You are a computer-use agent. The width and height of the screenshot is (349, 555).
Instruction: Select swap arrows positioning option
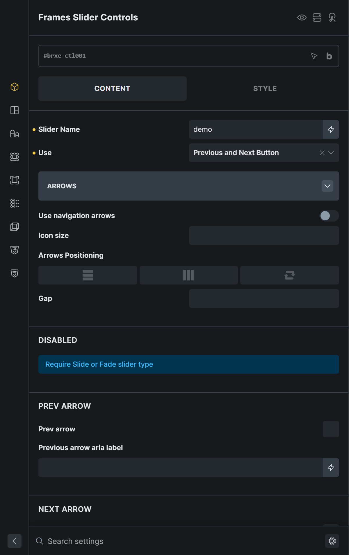pyautogui.click(x=290, y=275)
